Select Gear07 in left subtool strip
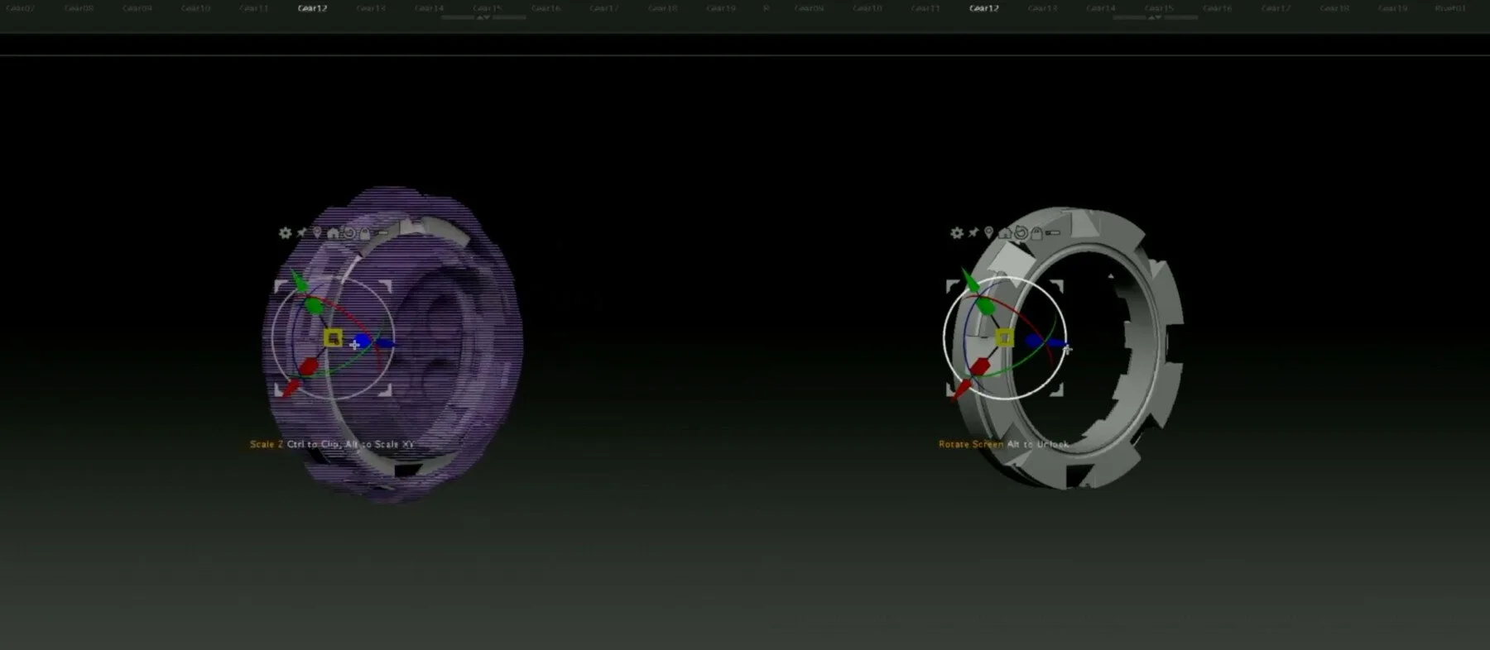 [20, 8]
